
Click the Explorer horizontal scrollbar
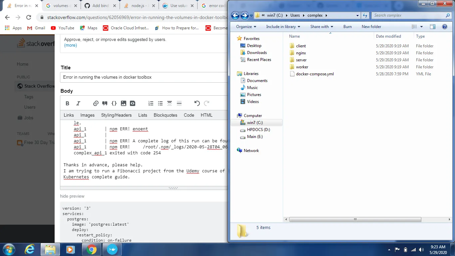[x=355, y=219]
